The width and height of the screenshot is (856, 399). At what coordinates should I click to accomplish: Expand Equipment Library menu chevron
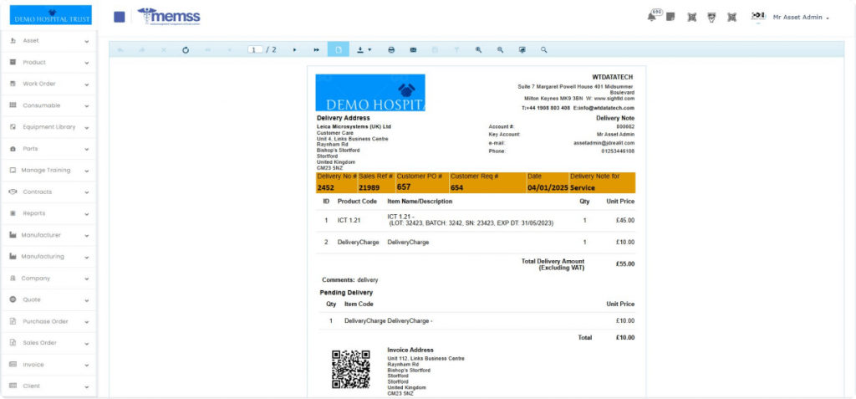tap(86, 127)
